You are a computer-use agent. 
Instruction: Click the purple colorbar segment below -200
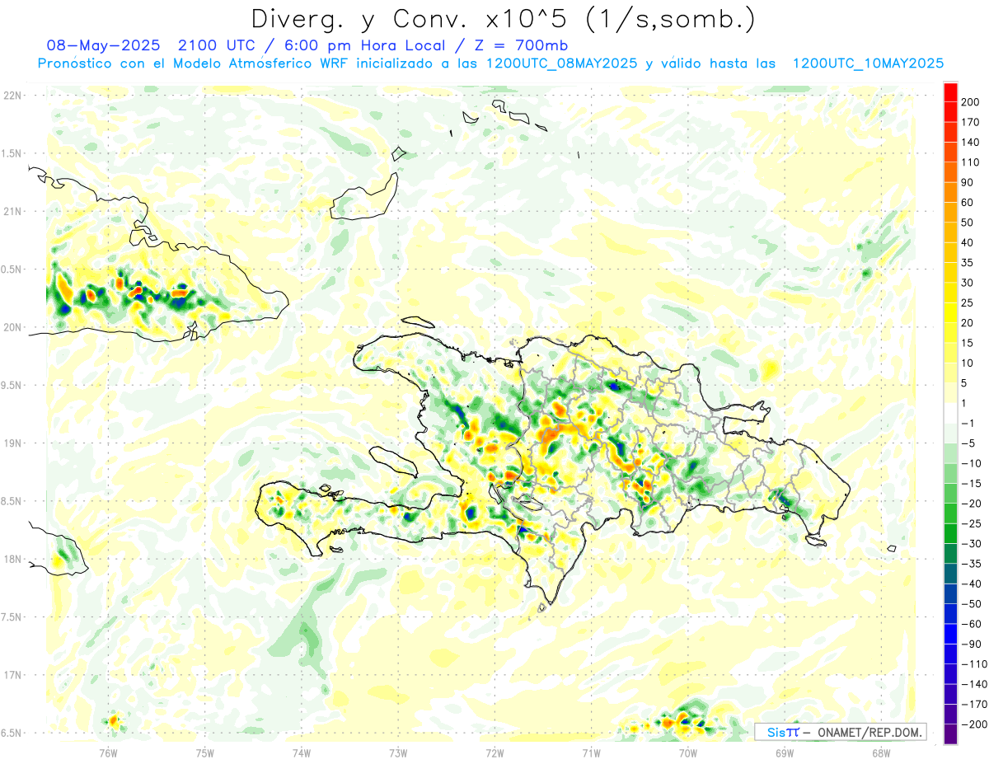tap(950, 734)
